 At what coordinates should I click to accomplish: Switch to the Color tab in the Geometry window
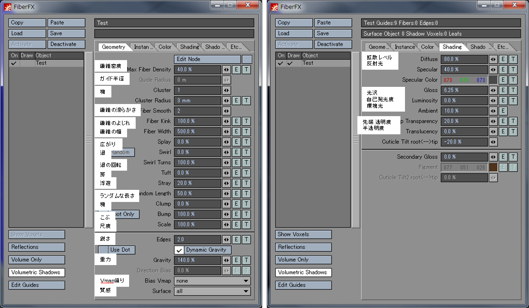point(165,47)
